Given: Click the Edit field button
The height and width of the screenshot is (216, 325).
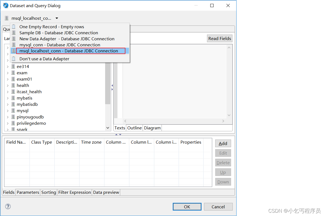Looking at the screenshot, I should pos(223,153).
